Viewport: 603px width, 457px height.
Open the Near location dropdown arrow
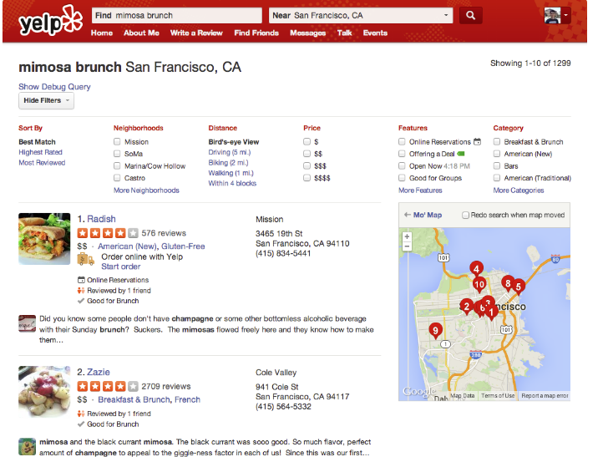(x=446, y=15)
